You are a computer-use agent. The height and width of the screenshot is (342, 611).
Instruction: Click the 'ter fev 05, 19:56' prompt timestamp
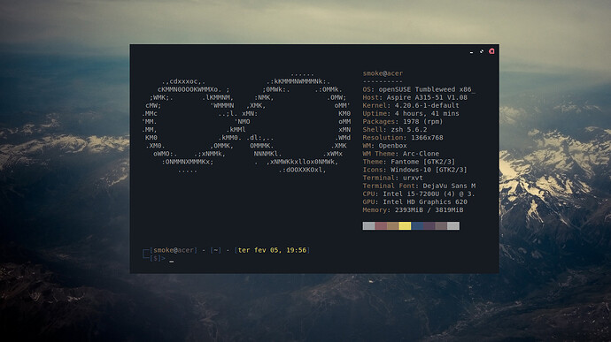pyautogui.click(x=273, y=250)
